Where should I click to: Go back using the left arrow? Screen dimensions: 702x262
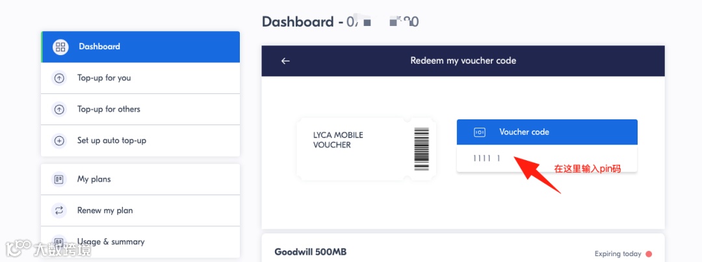(285, 61)
